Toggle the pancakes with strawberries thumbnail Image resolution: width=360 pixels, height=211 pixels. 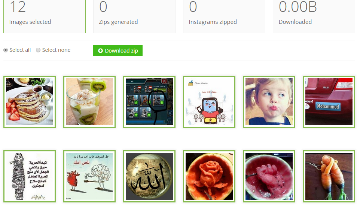tap(30, 102)
